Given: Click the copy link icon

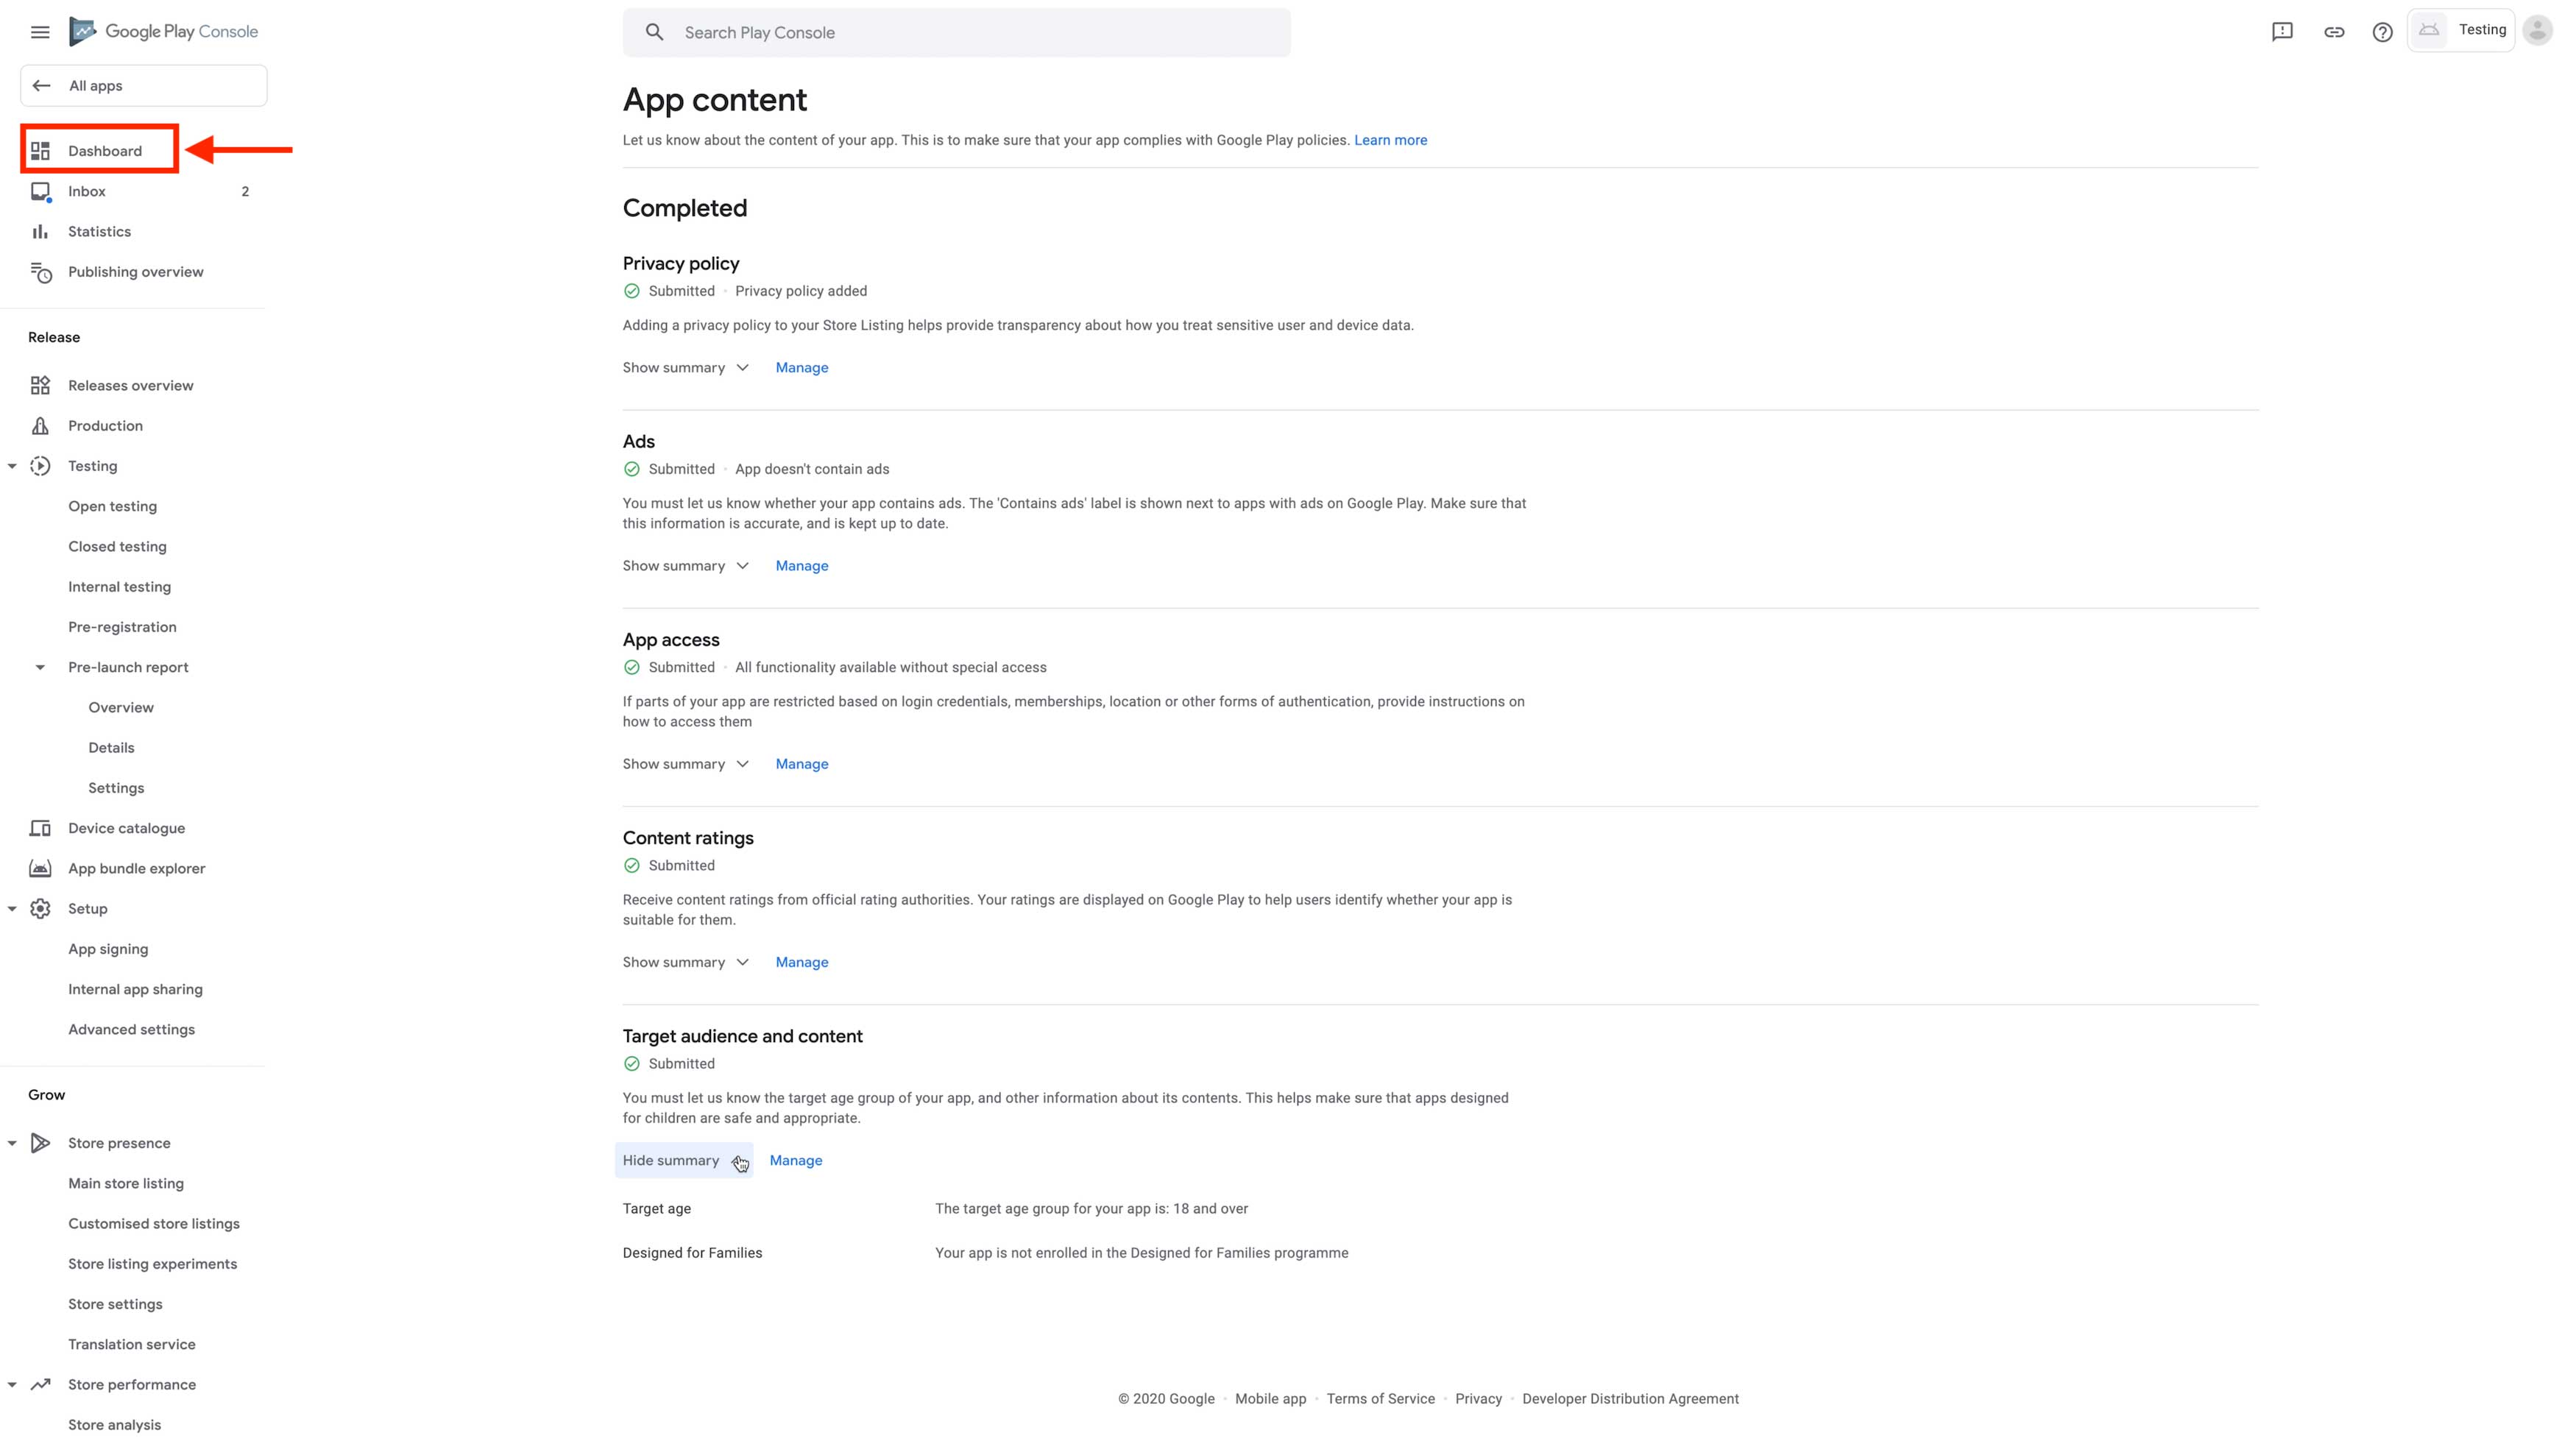Looking at the screenshot, I should click(x=2334, y=32).
